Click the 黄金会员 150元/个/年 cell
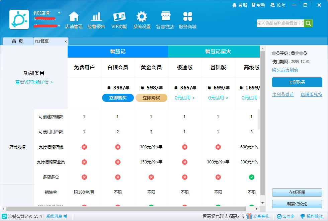Image resolution: width=328 pixels, height=221 pixels. click(x=151, y=162)
